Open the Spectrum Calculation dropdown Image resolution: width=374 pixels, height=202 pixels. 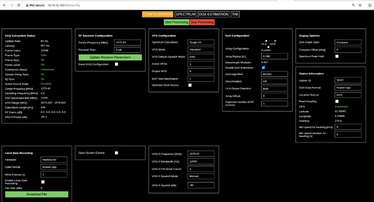click(201, 42)
